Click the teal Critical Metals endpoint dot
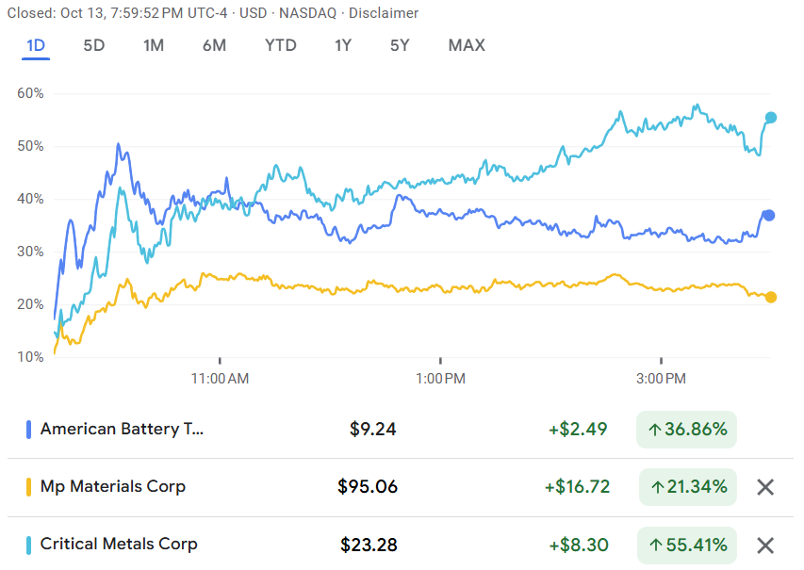This screenshot has width=804, height=570. 771,118
